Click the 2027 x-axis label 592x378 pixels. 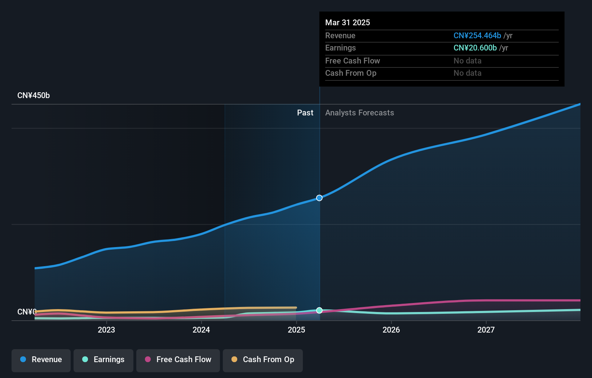[x=486, y=330]
